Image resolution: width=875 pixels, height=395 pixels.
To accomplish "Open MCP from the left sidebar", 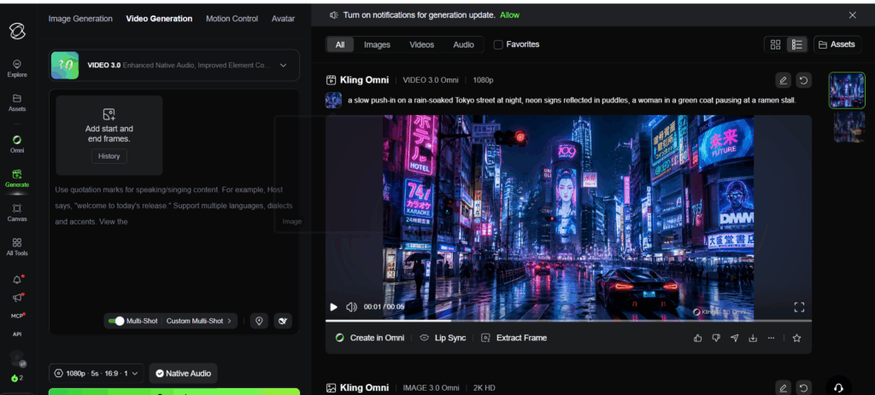I will coord(17,316).
